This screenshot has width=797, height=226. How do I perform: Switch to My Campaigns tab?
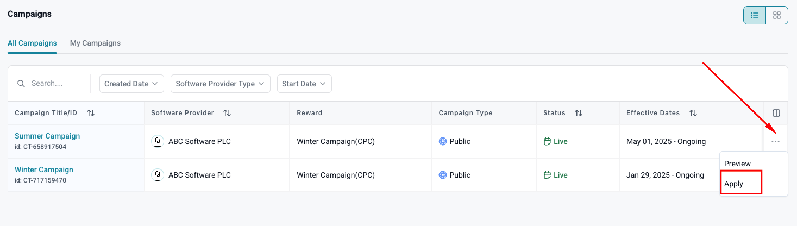[95, 43]
